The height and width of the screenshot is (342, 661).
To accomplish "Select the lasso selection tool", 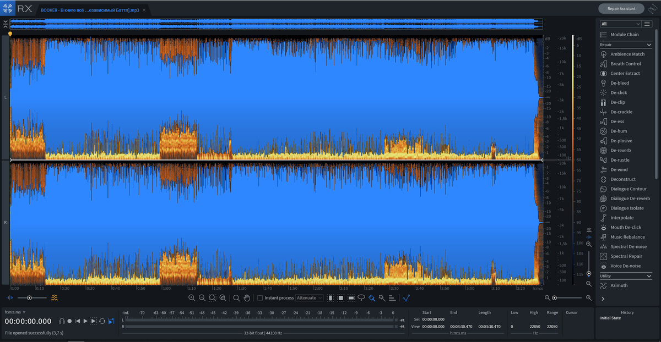I will pyautogui.click(x=361, y=297).
